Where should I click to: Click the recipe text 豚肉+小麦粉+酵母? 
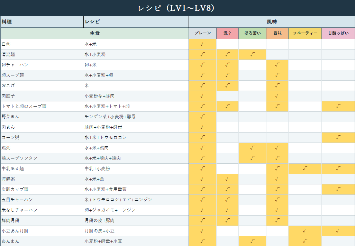point(103,127)
